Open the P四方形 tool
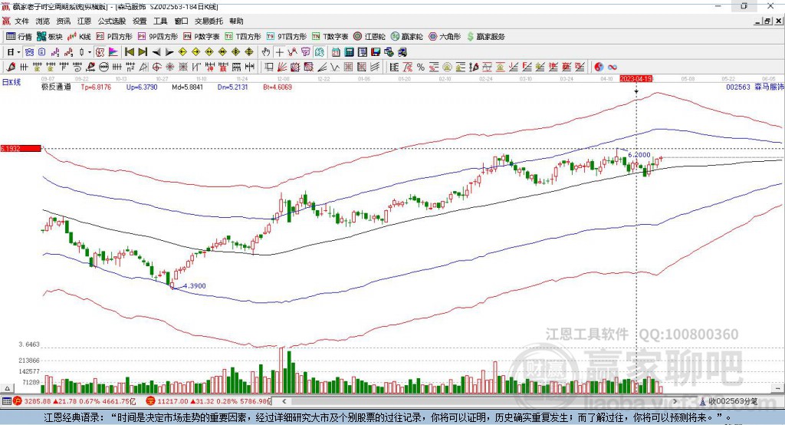 pyautogui.click(x=114, y=37)
